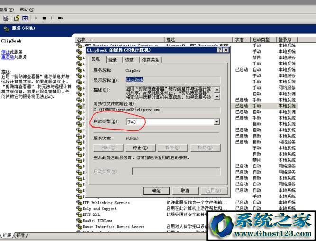Click the 确定 button
Viewport: 316px width, 241px height.
(x=157, y=191)
